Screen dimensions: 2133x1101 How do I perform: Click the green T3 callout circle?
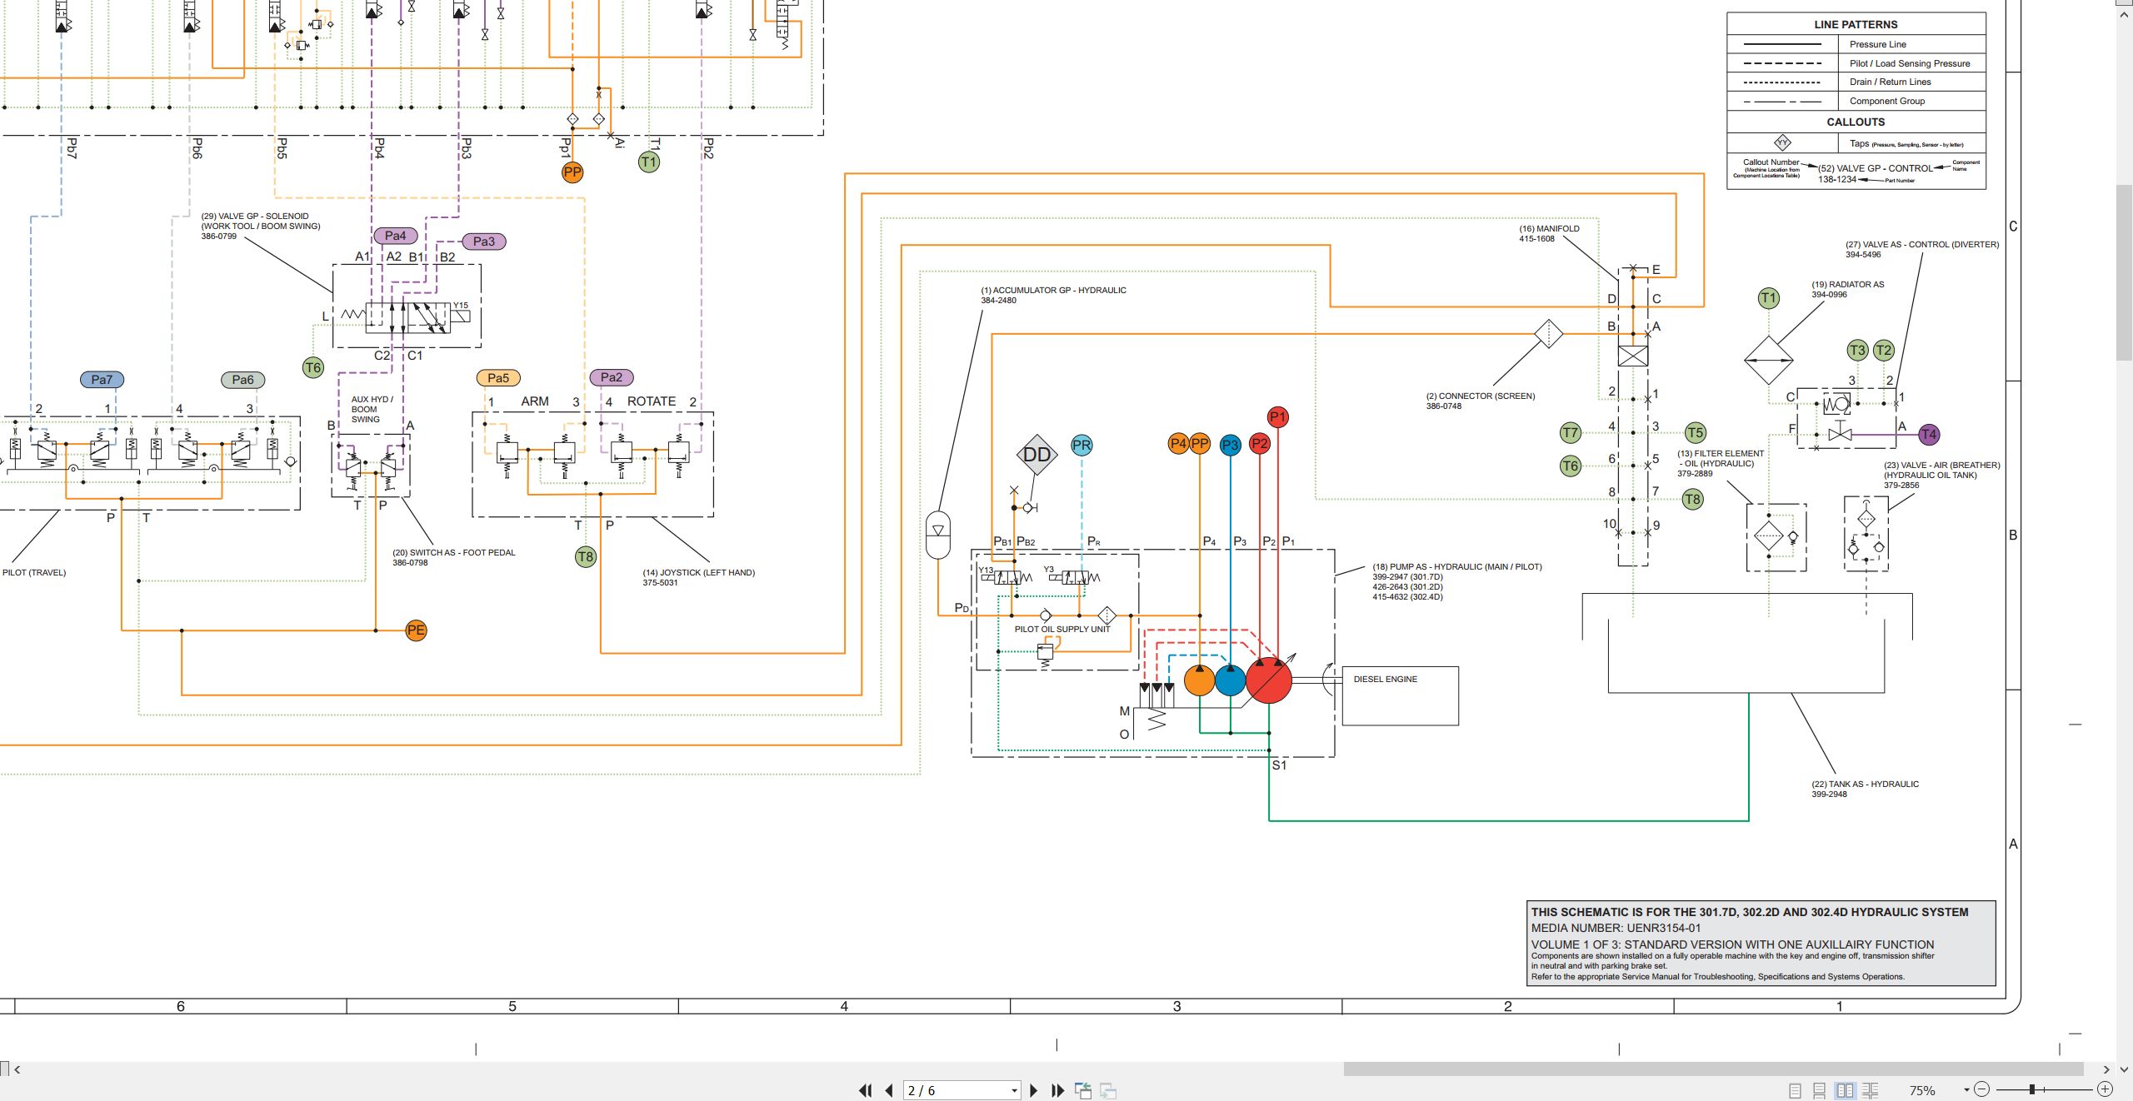pyautogui.click(x=1857, y=350)
